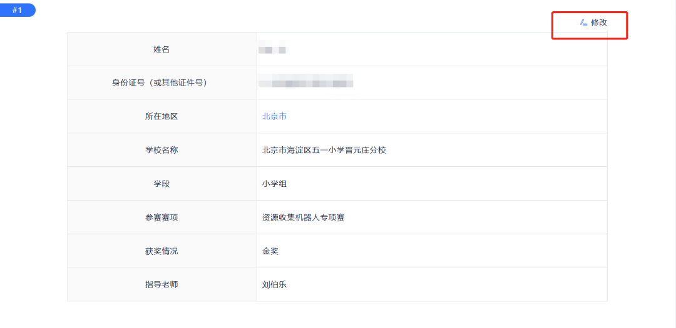
Task: Open the 北京市 region link
Action: [274, 117]
